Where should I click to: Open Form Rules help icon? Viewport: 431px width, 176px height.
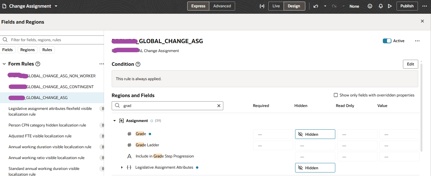click(x=38, y=64)
